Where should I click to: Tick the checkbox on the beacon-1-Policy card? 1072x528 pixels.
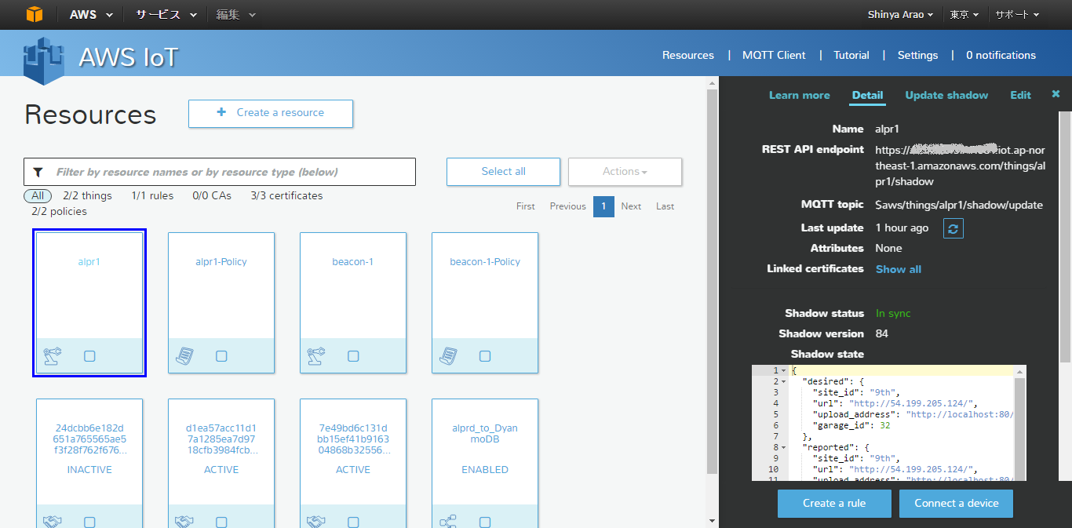(485, 356)
